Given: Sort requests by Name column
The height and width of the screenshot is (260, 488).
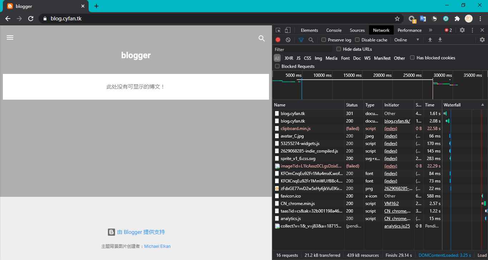Looking at the screenshot, I should tap(308, 105).
